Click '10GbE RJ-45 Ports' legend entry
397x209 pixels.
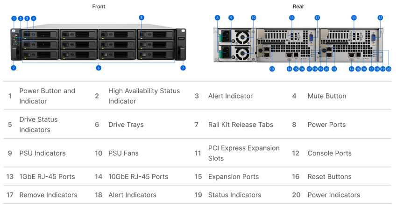(x=138, y=177)
